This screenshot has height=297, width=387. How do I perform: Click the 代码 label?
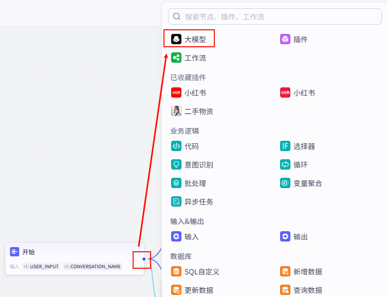point(192,146)
